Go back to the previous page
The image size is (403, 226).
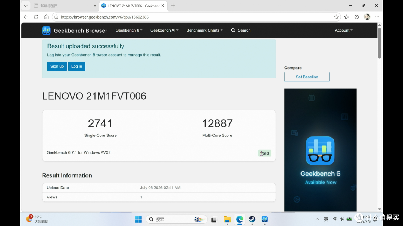(x=26, y=17)
